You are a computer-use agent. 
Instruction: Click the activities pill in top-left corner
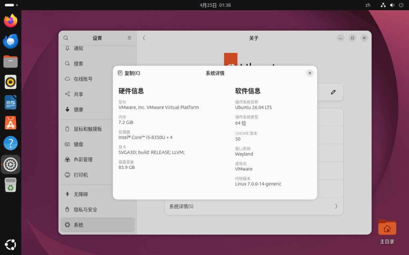point(11,5)
